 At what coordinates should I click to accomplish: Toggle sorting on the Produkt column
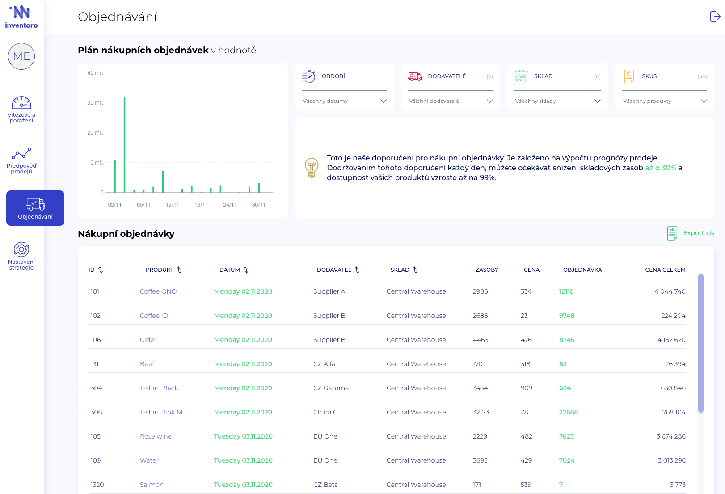(x=179, y=270)
